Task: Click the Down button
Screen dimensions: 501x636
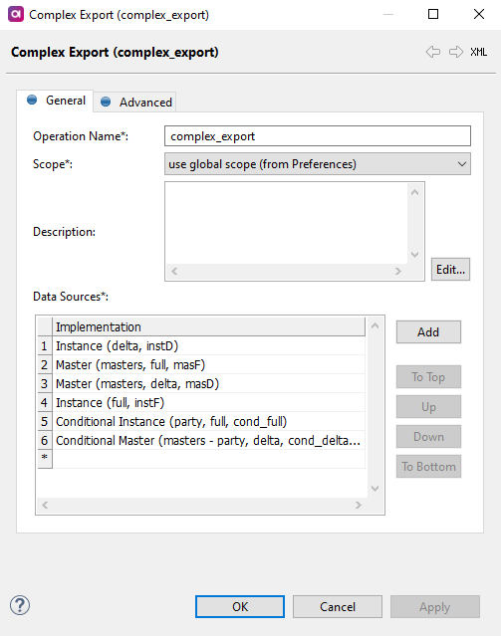Action: 428,436
